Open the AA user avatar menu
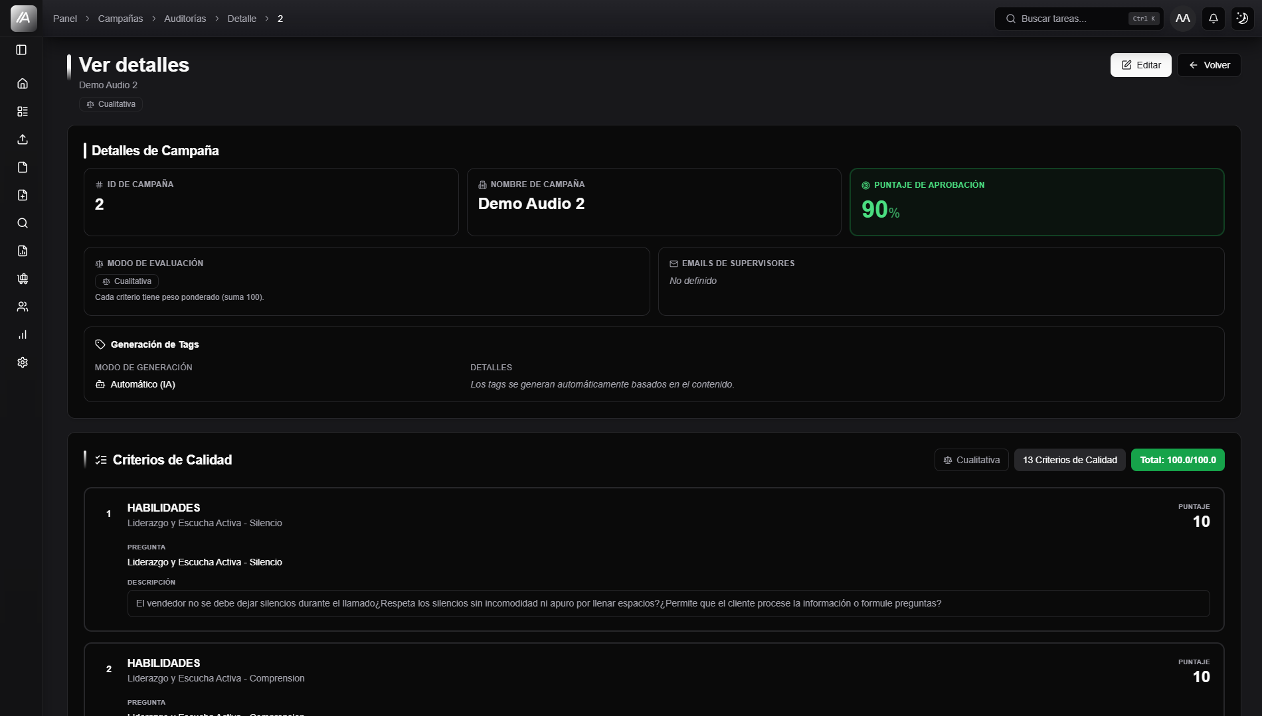The width and height of the screenshot is (1262, 716). 1182,19
